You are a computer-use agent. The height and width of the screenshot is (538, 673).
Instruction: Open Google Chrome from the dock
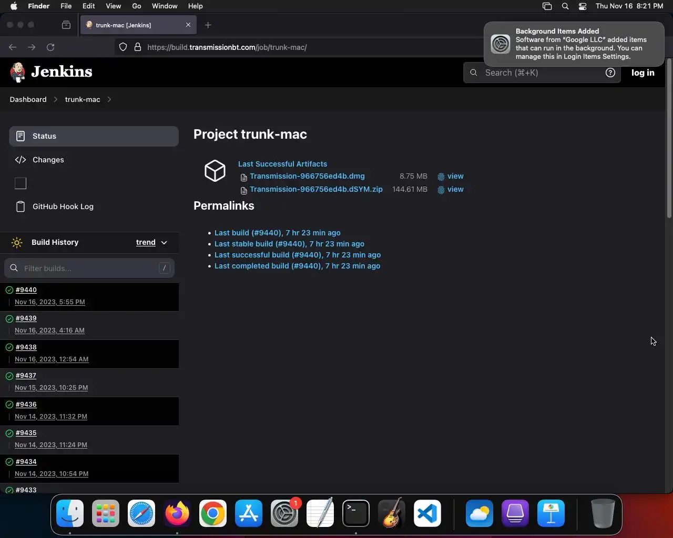tap(213, 513)
